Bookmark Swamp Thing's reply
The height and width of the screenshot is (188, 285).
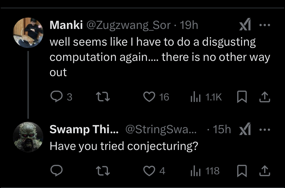241,171
